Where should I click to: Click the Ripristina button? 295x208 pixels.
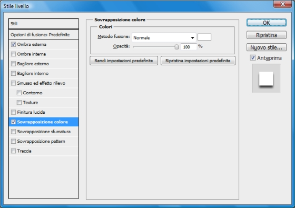pyautogui.click(x=267, y=35)
